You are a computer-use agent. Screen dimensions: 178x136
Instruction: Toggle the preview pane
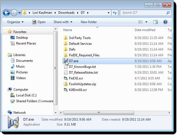tap(156, 22)
